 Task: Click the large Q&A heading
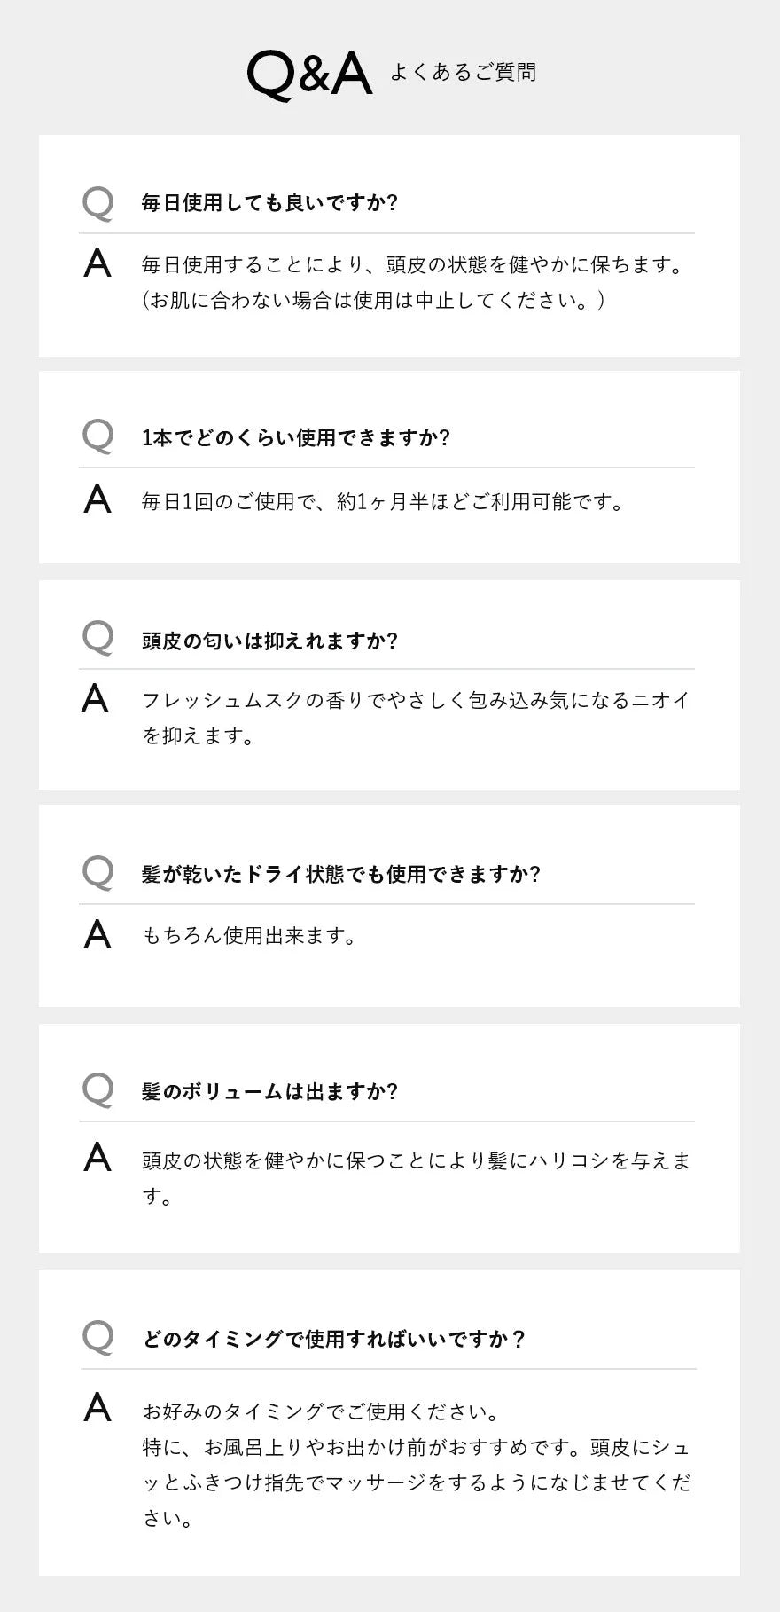308,73
